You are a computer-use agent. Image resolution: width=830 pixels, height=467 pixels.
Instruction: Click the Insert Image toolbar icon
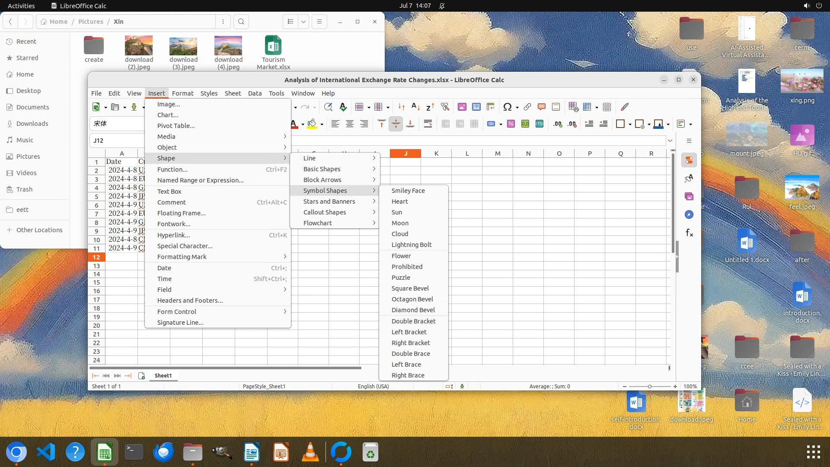(462, 107)
